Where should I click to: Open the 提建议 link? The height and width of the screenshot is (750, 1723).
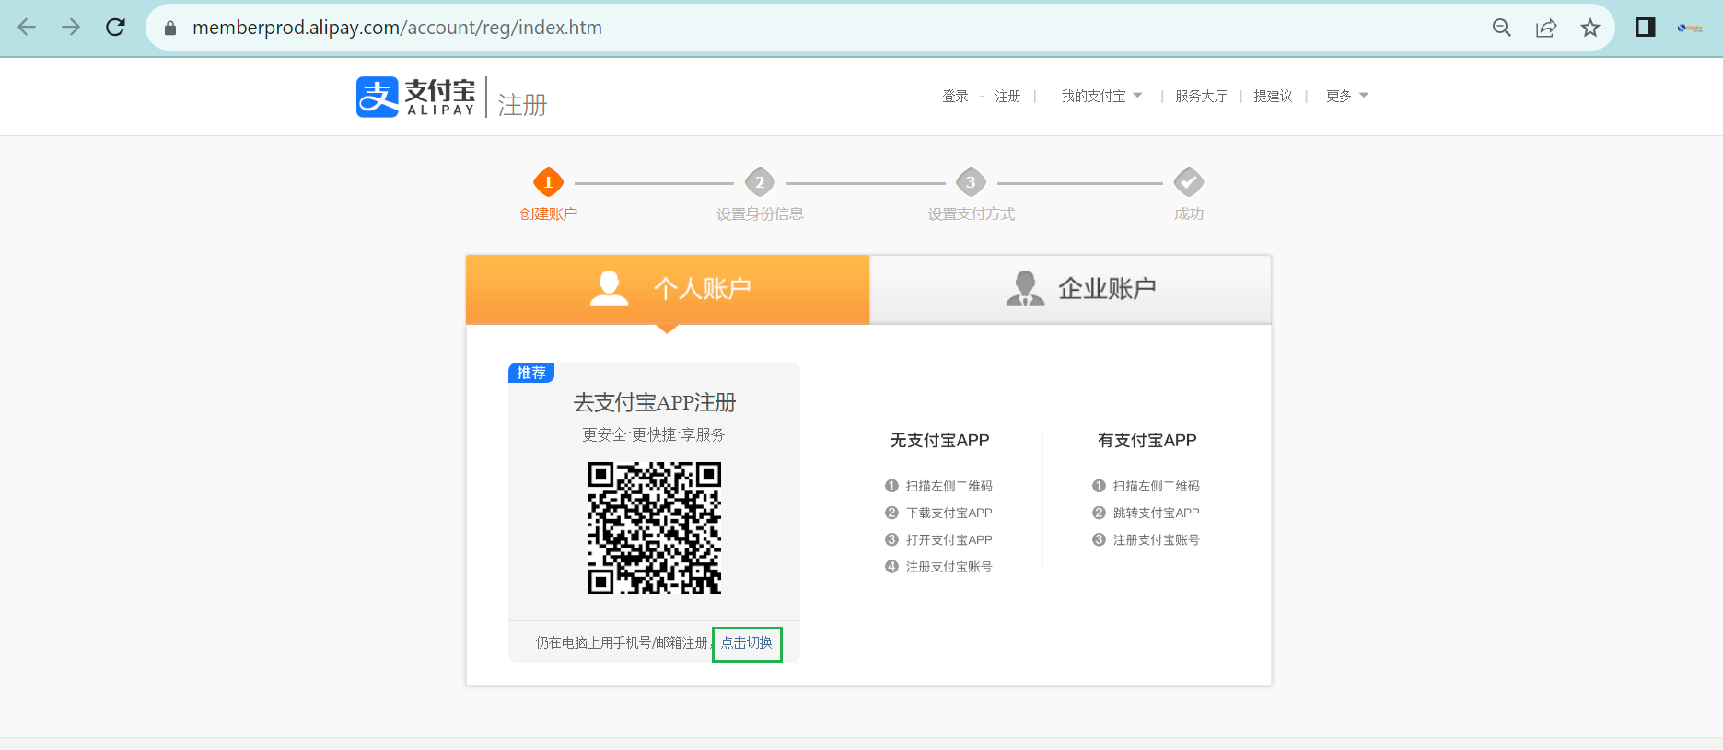point(1273,96)
